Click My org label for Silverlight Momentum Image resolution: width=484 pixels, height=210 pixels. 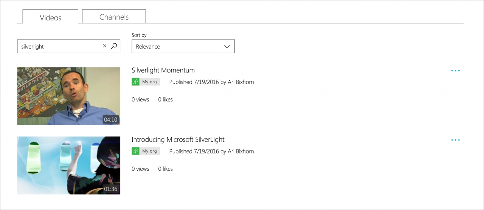click(149, 82)
